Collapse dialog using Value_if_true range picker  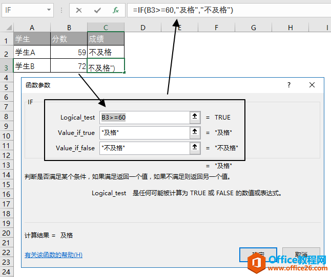[195, 132]
